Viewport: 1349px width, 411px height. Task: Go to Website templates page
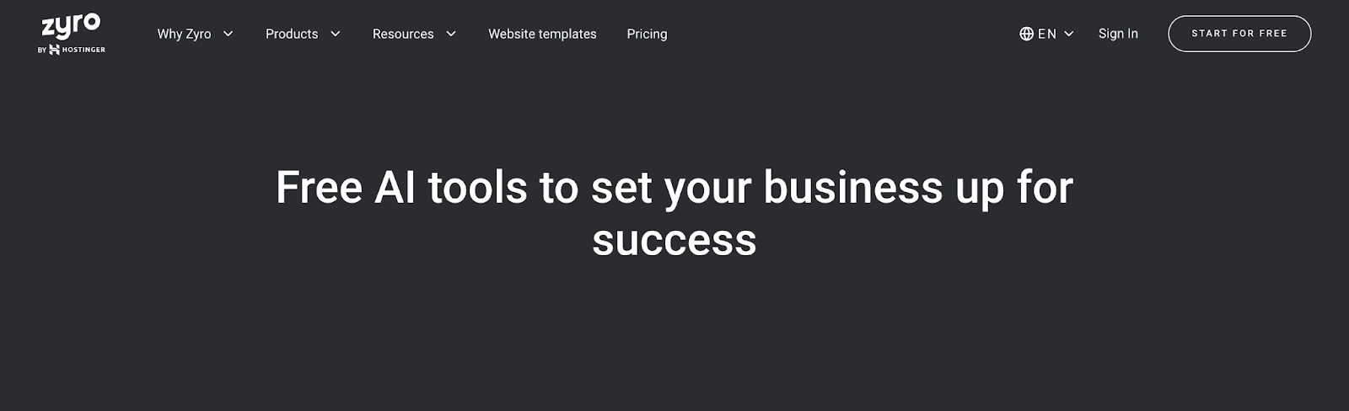(542, 34)
